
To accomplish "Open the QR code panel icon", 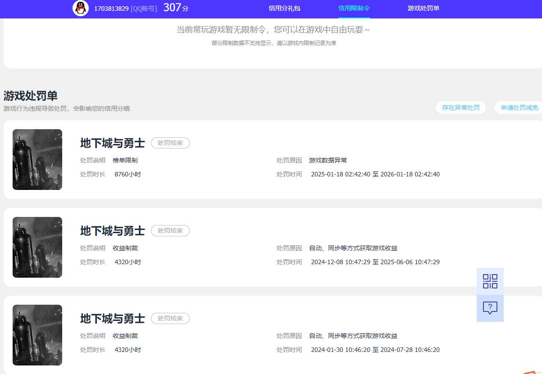I will 490,280.
